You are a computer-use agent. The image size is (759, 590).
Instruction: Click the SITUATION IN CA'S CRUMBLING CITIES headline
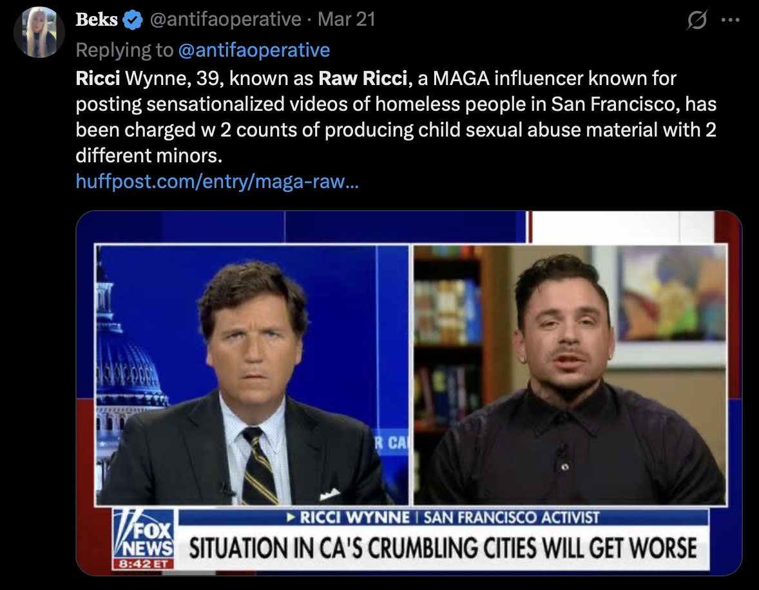(443, 548)
